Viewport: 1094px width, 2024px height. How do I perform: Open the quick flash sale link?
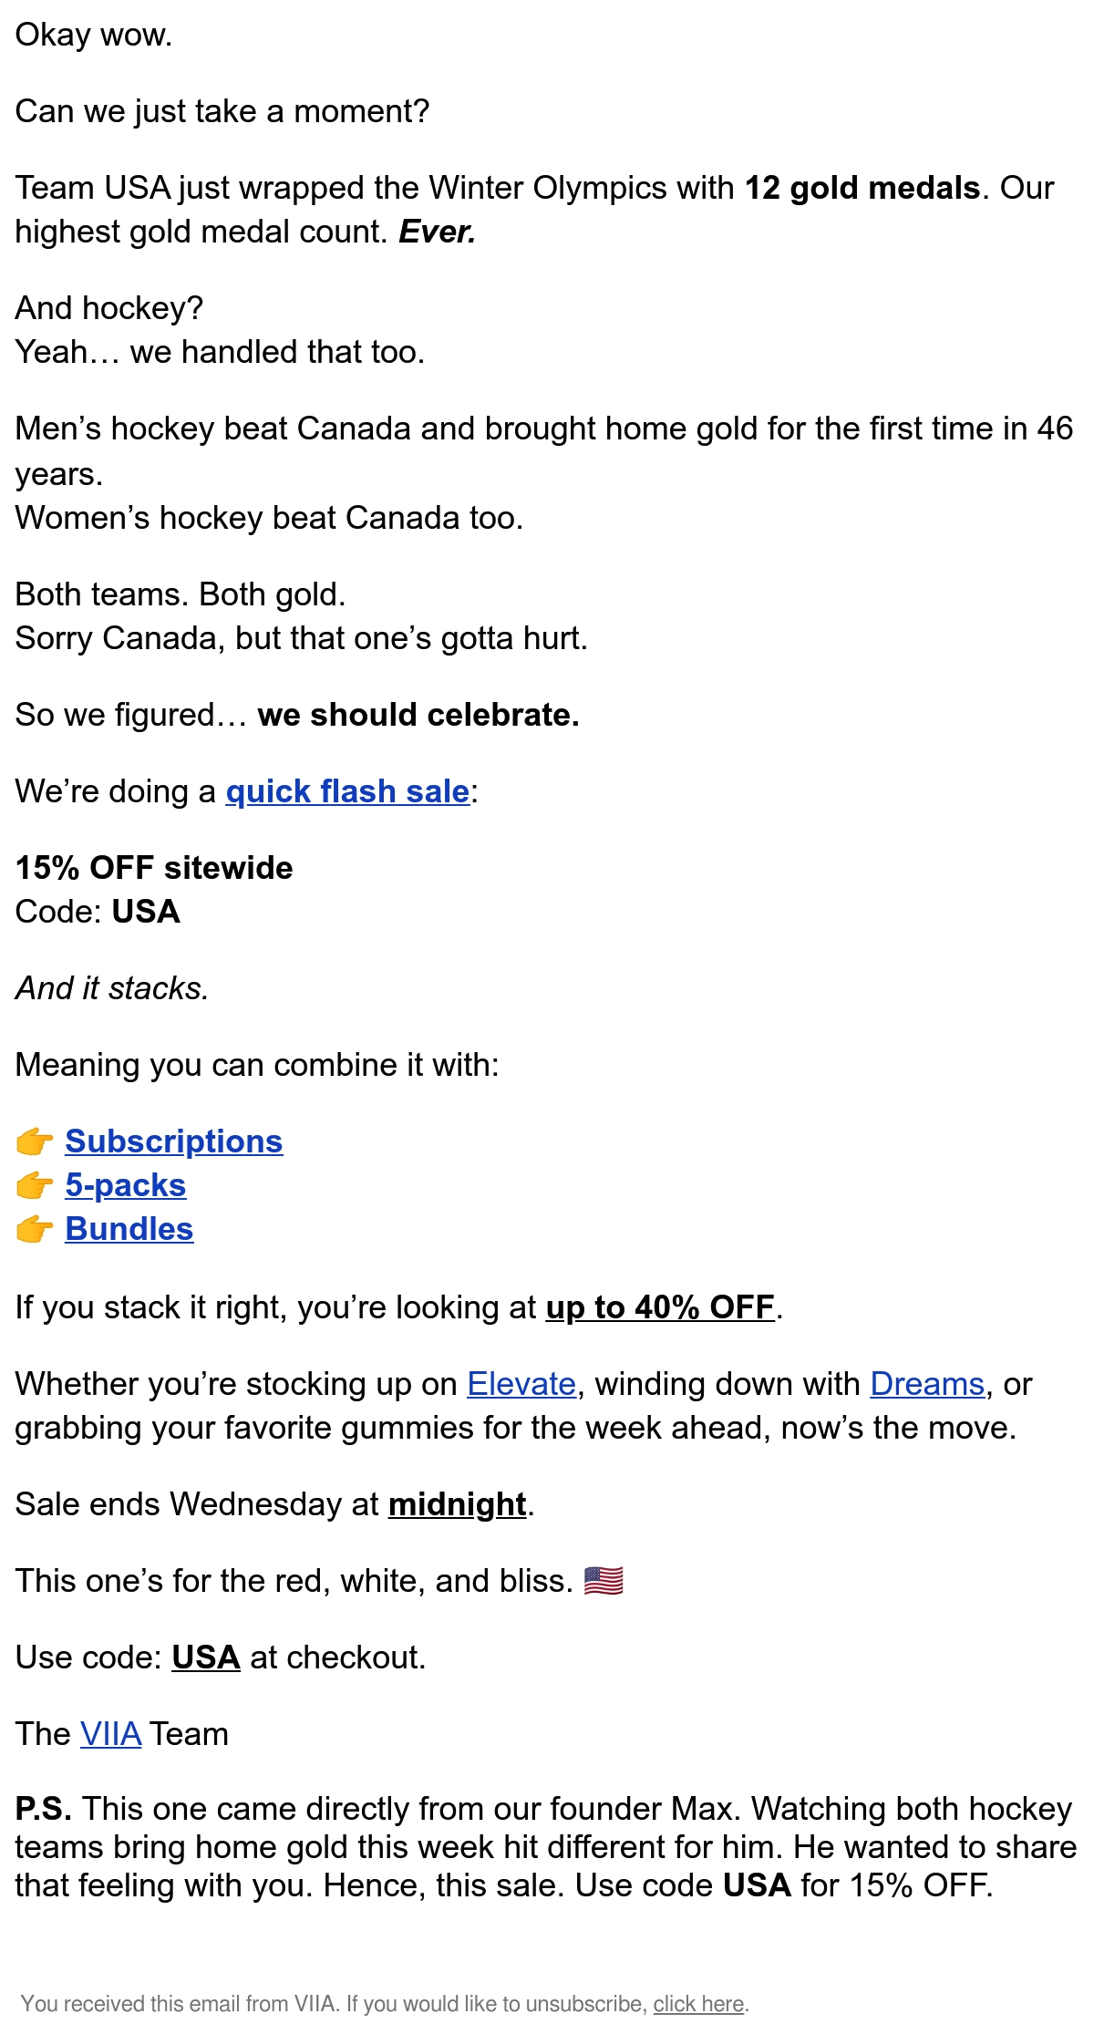click(x=347, y=791)
